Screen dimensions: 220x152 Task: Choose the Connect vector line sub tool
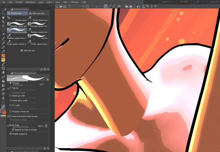pos(38,25)
